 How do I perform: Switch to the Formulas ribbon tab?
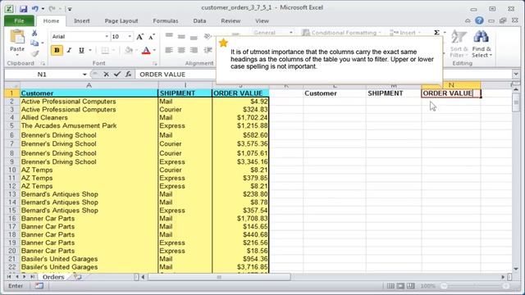(166, 20)
